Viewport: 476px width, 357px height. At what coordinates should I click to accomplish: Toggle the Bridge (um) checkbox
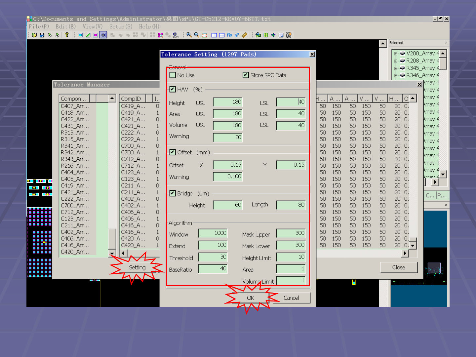[173, 193]
